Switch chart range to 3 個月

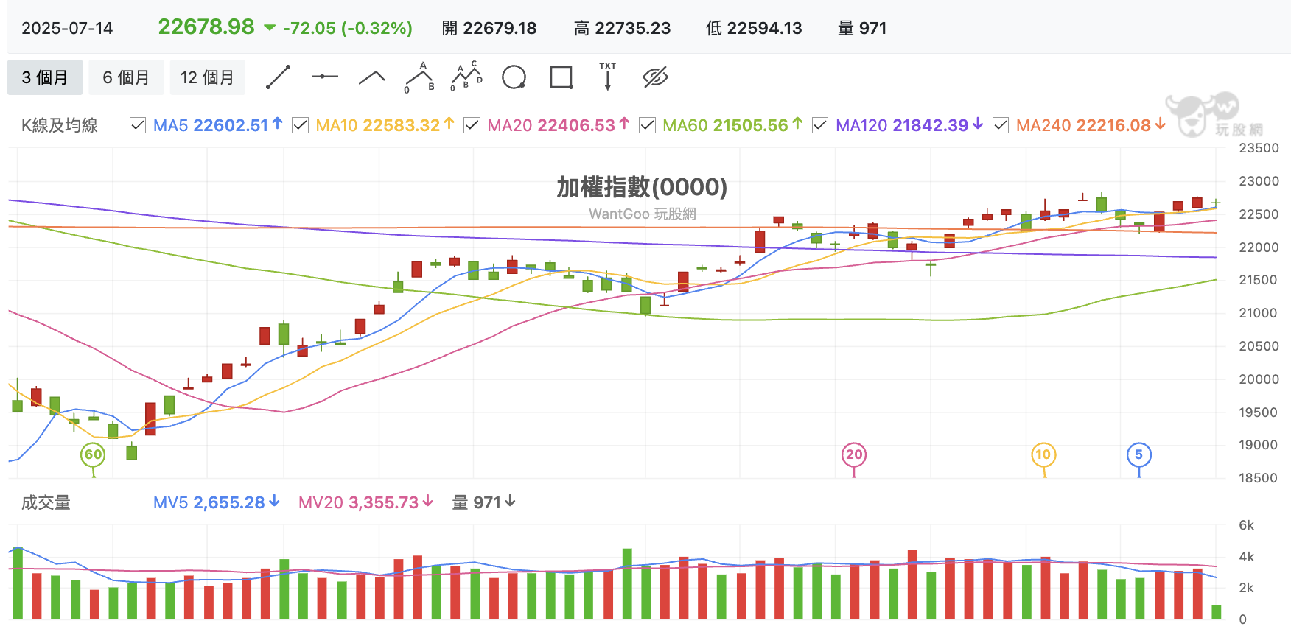(45, 77)
